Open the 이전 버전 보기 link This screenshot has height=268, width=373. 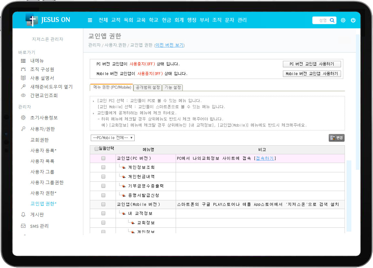pos(169,45)
